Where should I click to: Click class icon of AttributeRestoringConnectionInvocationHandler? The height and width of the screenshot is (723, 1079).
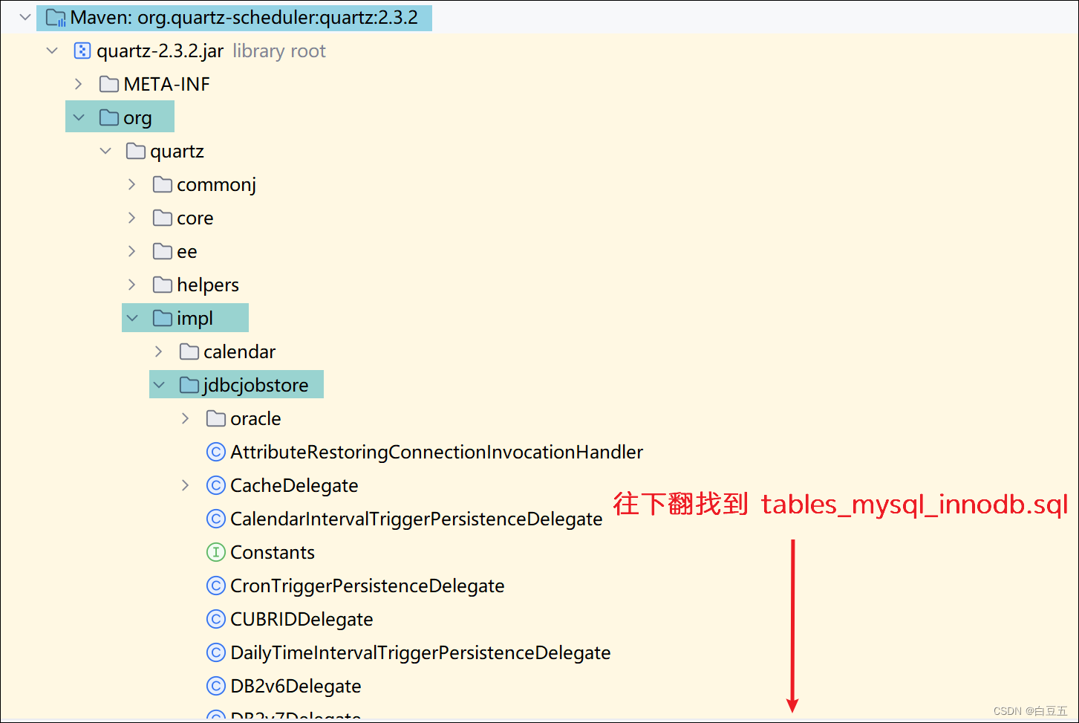216,452
